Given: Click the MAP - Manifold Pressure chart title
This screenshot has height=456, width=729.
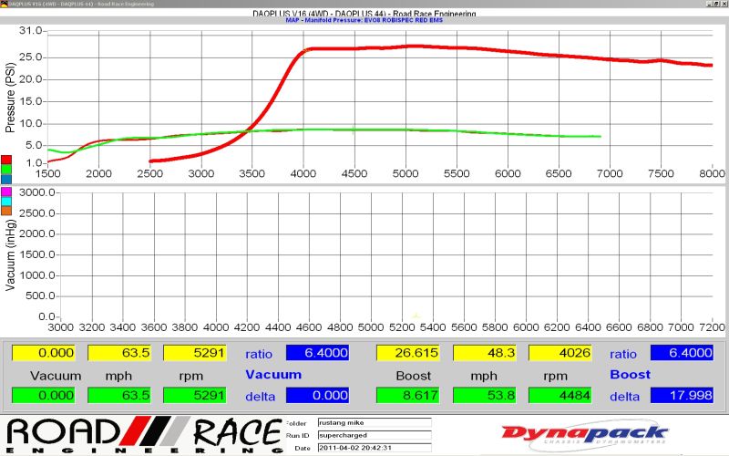Looking at the screenshot, I should click(364, 20).
